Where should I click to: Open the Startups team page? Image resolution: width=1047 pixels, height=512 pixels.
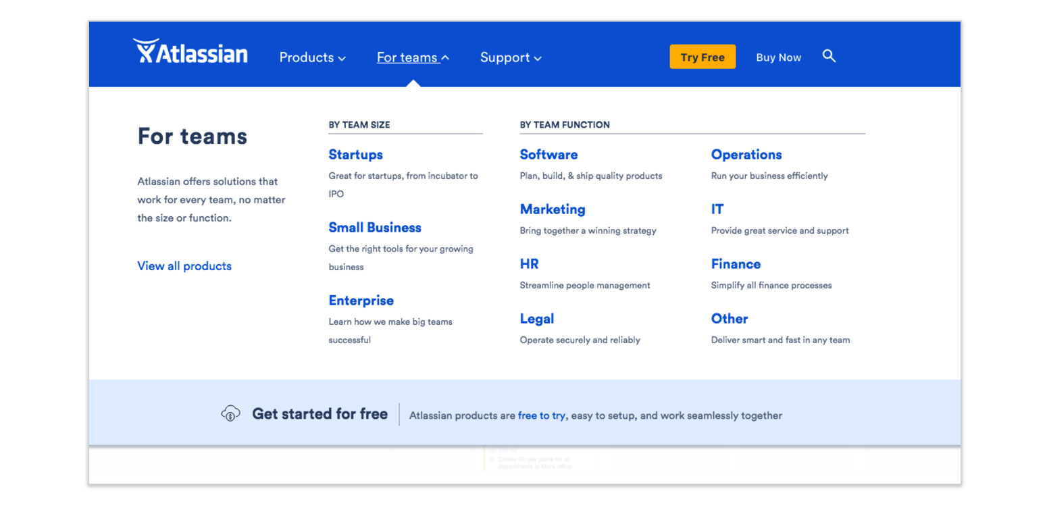point(356,155)
